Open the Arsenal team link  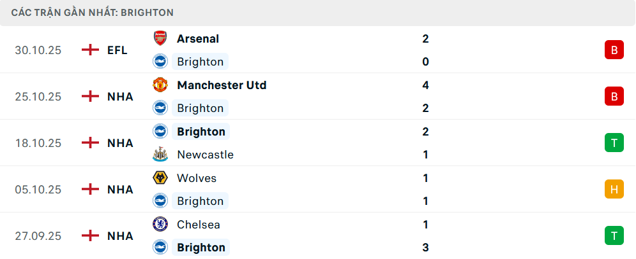(198, 39)
